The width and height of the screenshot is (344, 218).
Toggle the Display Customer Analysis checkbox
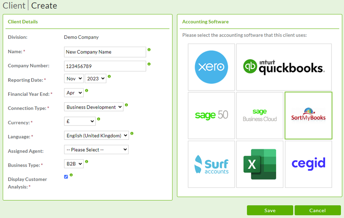tap(66, 177)
